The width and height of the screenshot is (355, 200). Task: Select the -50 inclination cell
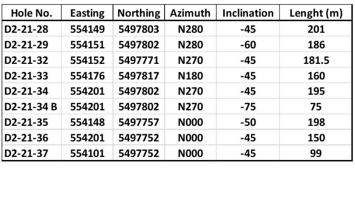tap(248, 123)
